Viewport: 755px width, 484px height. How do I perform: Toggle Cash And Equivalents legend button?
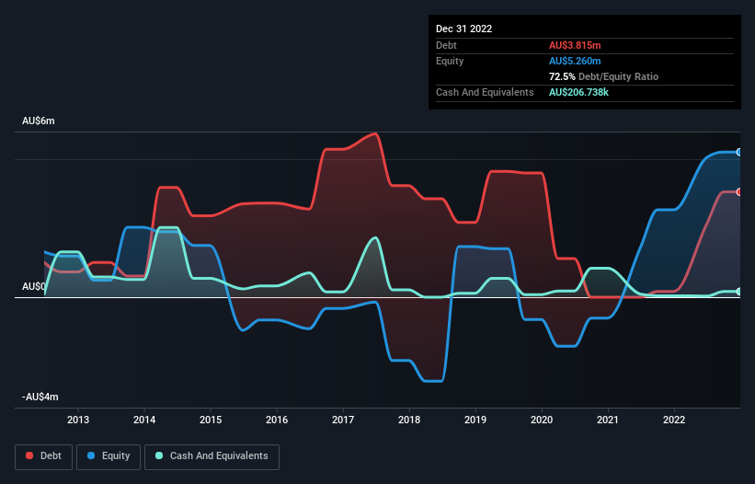(212, 456)
